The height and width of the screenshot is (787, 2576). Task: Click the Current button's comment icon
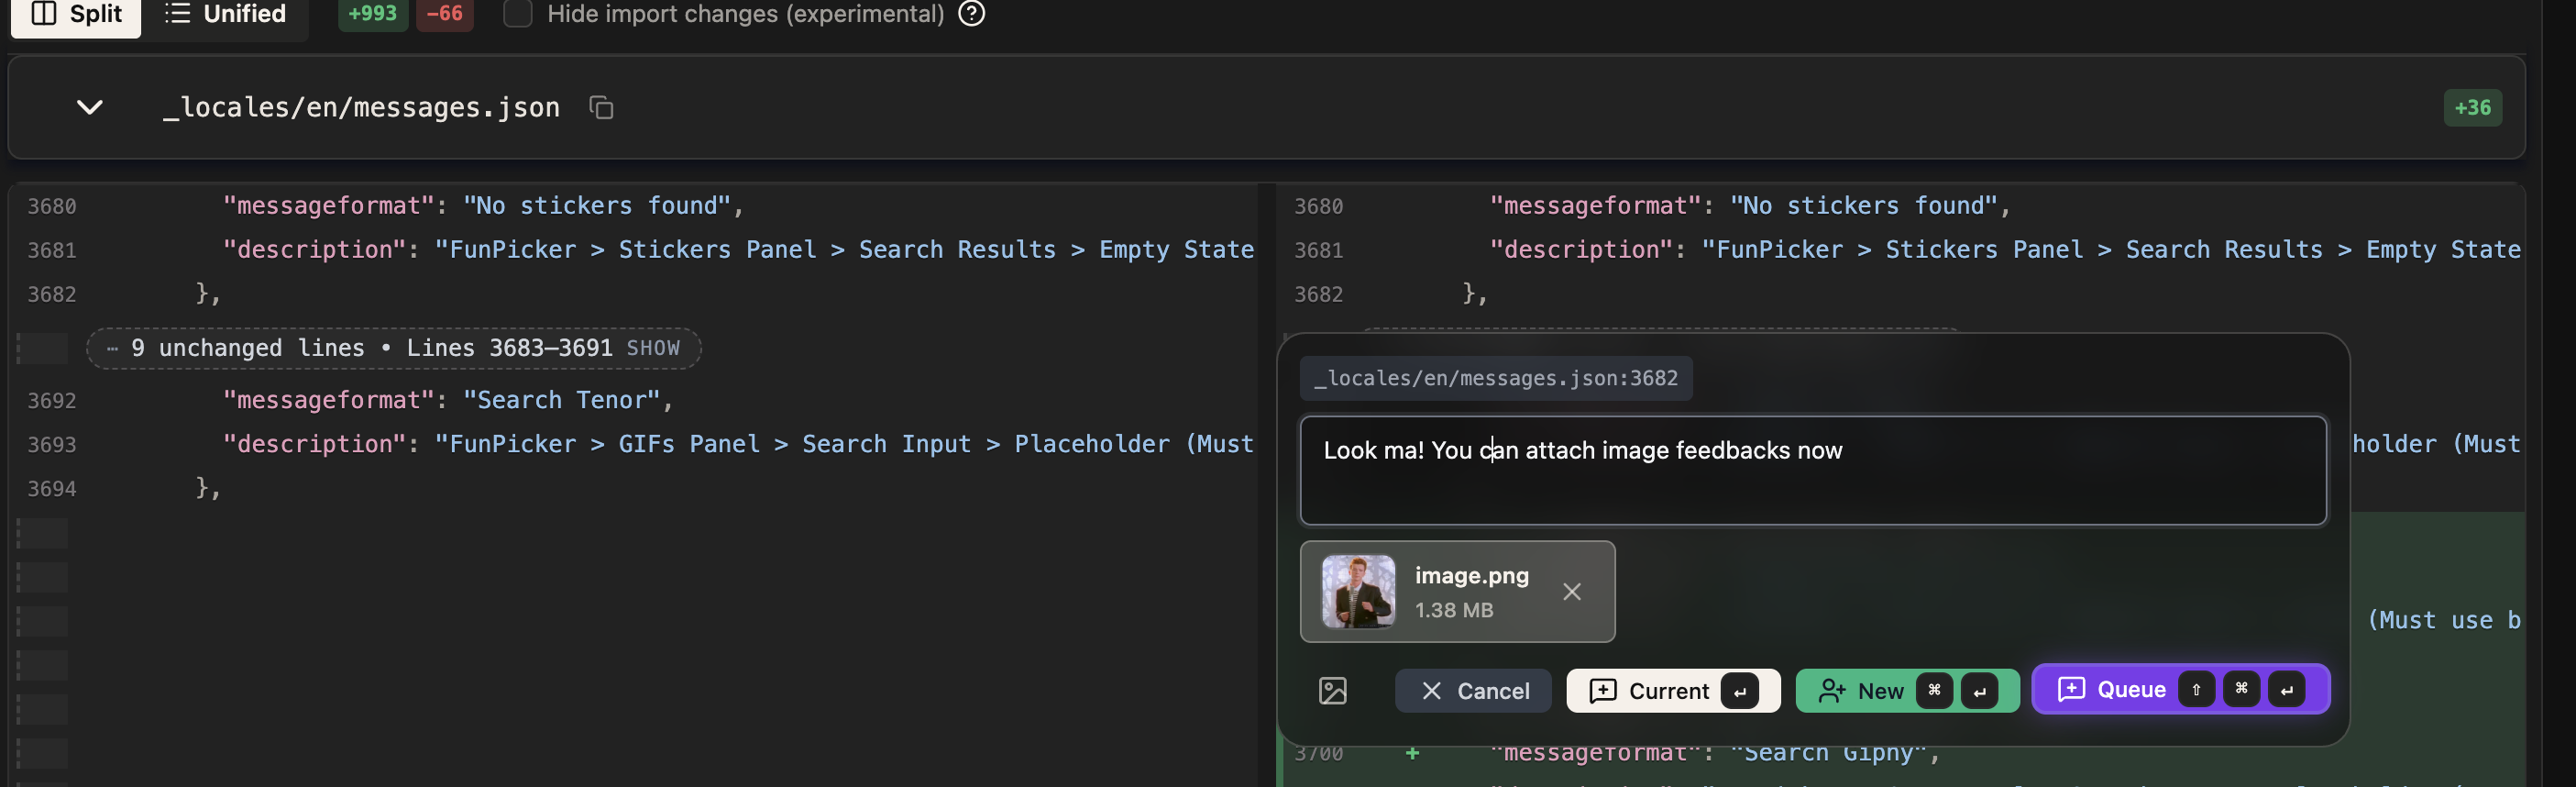pyautogui.click(x=1602, y=691)
